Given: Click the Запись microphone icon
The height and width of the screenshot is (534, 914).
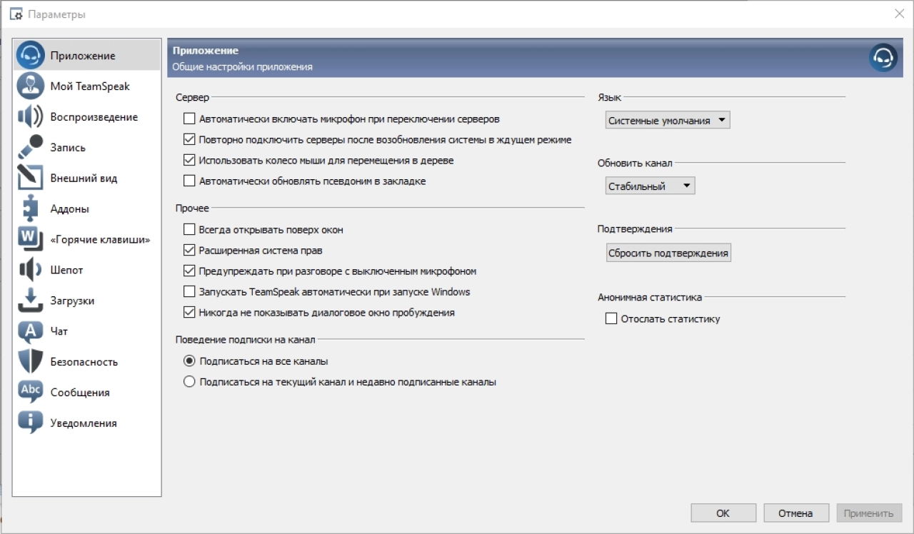Looking at the screenshot, I should 31,147.
